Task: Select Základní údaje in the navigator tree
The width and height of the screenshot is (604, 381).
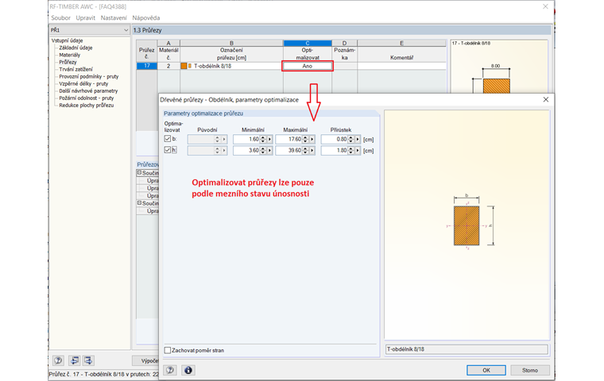Action: pos(75,48)
